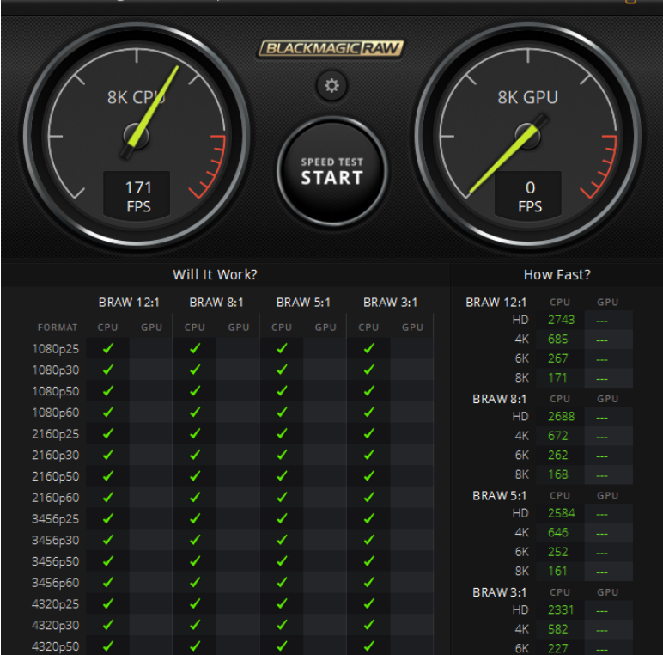Image resolution: width=663 pixels, height=655 pixels.
Task: Click the BRAW 5:1 column header in Will It Work
Action: click(303, 303)
